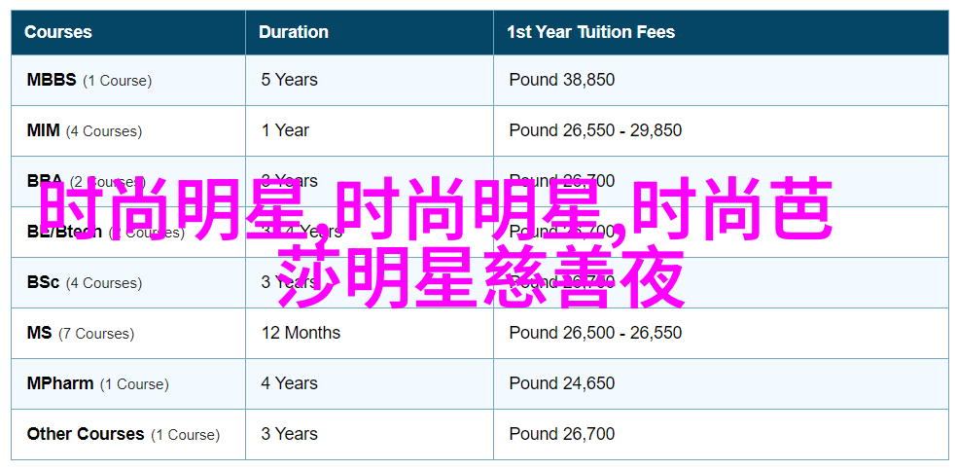
Task: Open the Other Courses (1 Course) entry
Action: 123,435
